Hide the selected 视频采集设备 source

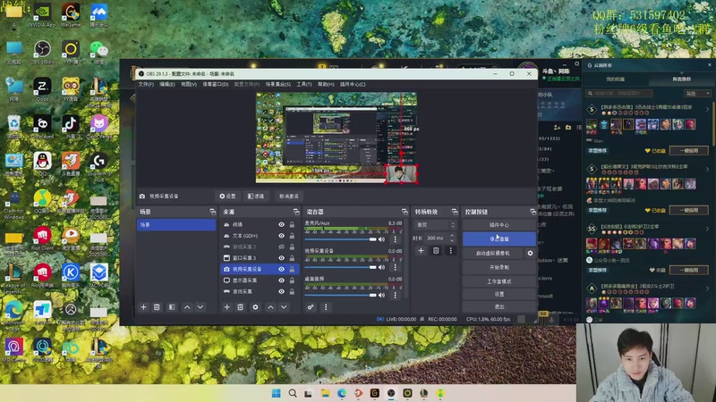coord(281,269)
